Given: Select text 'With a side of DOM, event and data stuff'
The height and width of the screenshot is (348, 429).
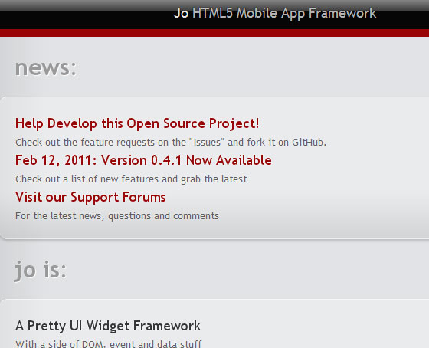Looking at the screenshot, I should click(x=109, y=344).
